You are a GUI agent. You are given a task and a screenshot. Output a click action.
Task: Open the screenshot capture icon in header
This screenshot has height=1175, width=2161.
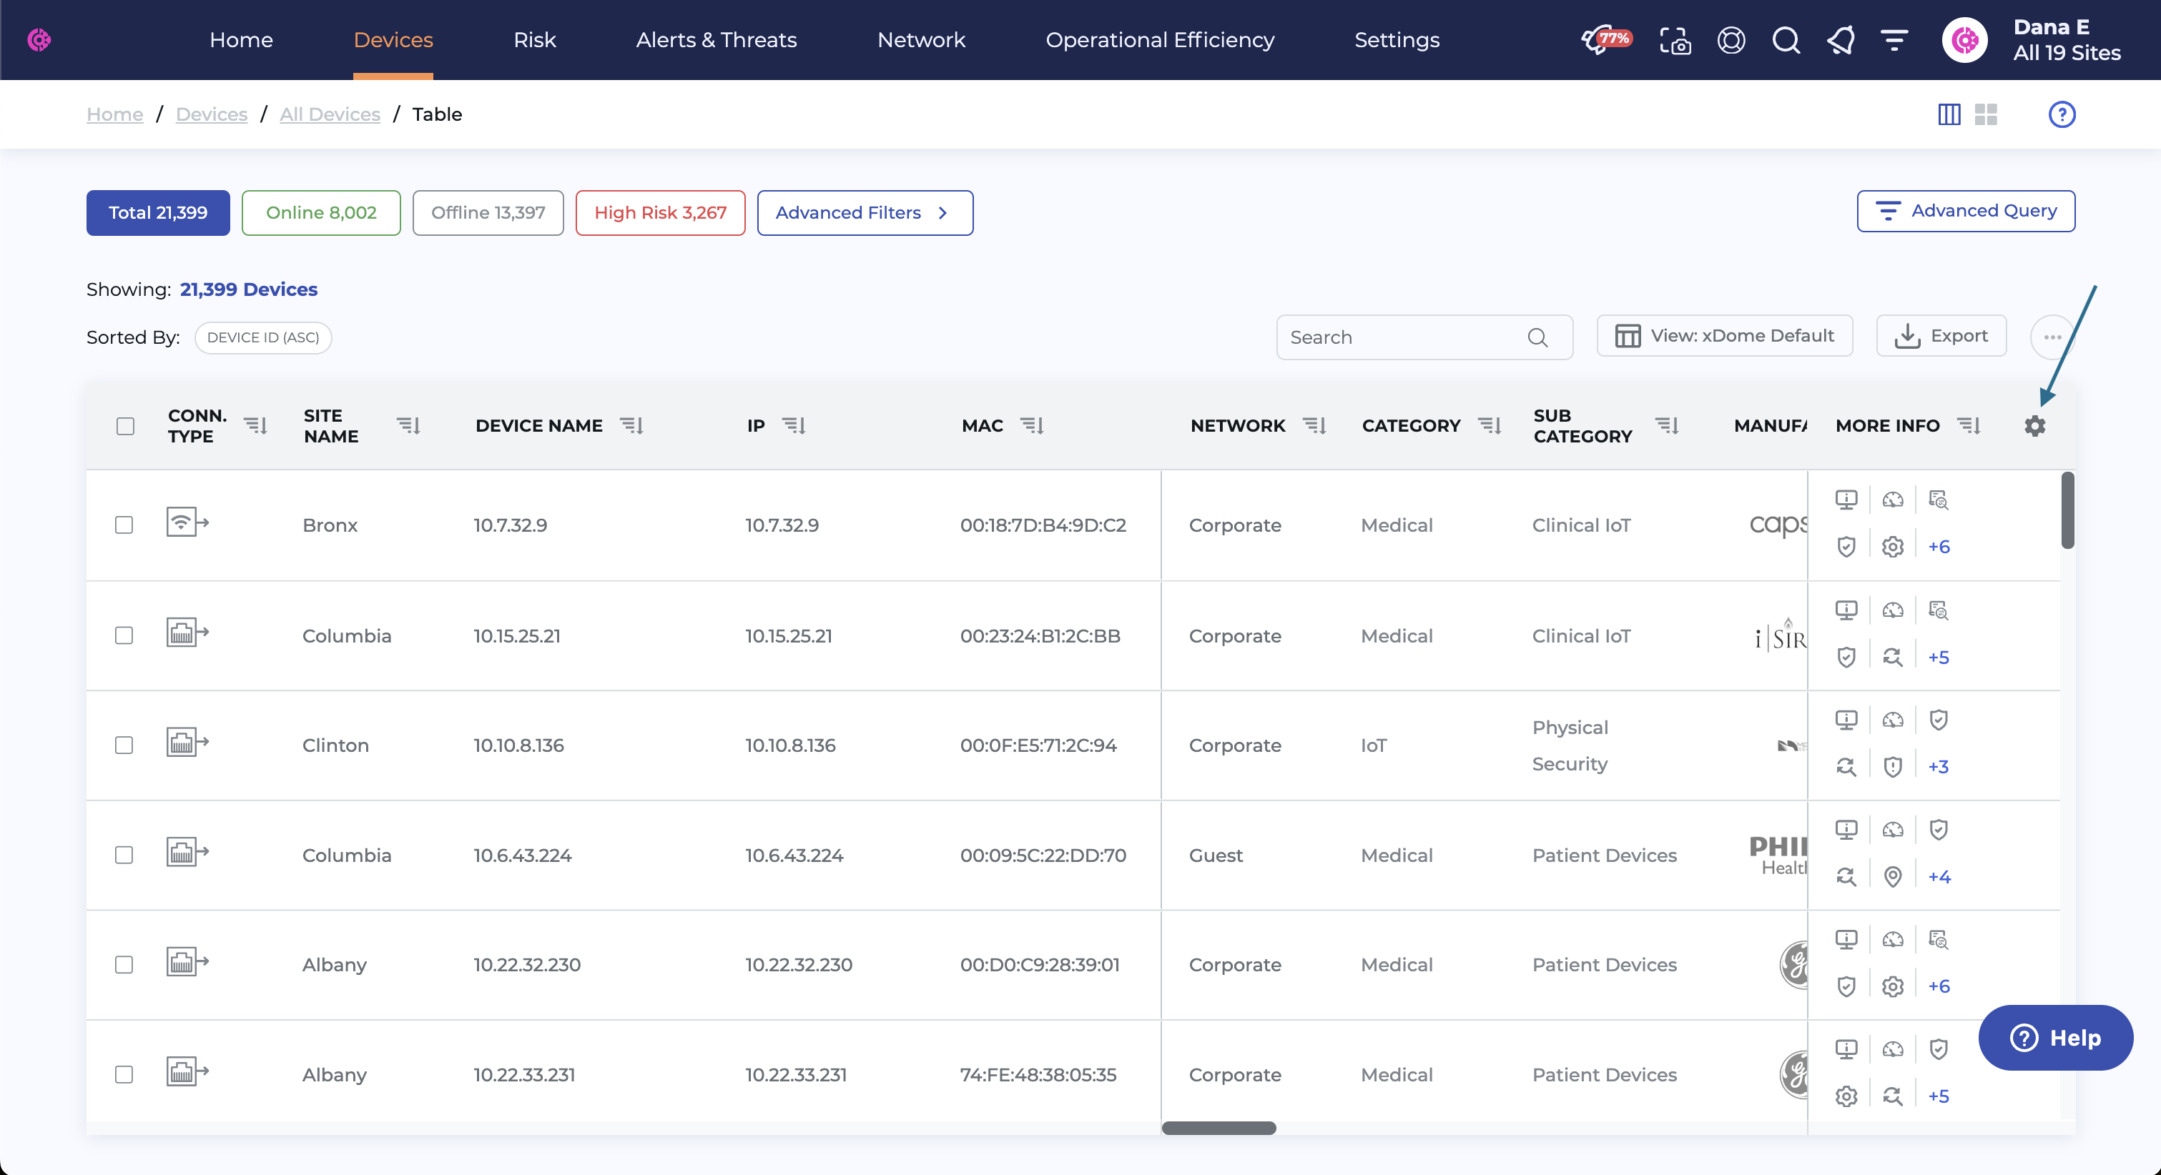[1675, 40]
